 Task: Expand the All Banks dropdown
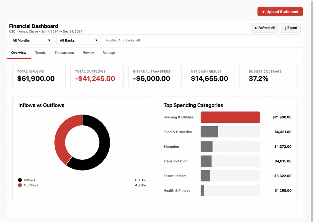(x=79, y=40)
